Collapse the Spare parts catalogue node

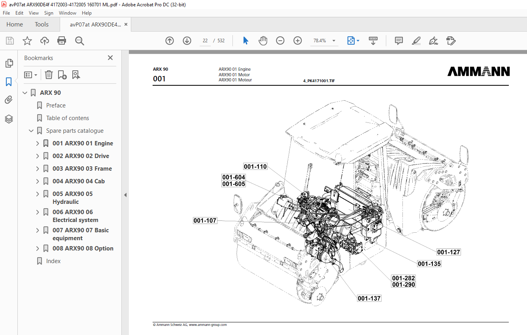(31, 131)
